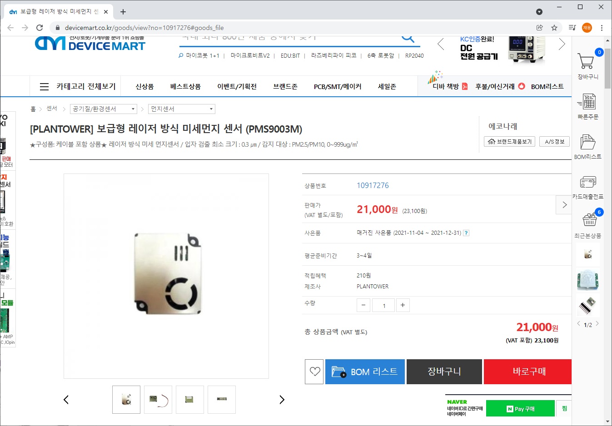Image resolution: width=612 pixels, height=426 pixels.
Task: Click the 브랜드제품보기 button
Action: (510, 142)
